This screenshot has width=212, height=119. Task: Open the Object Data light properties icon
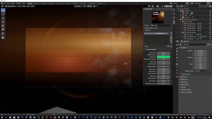click(177, 73)
